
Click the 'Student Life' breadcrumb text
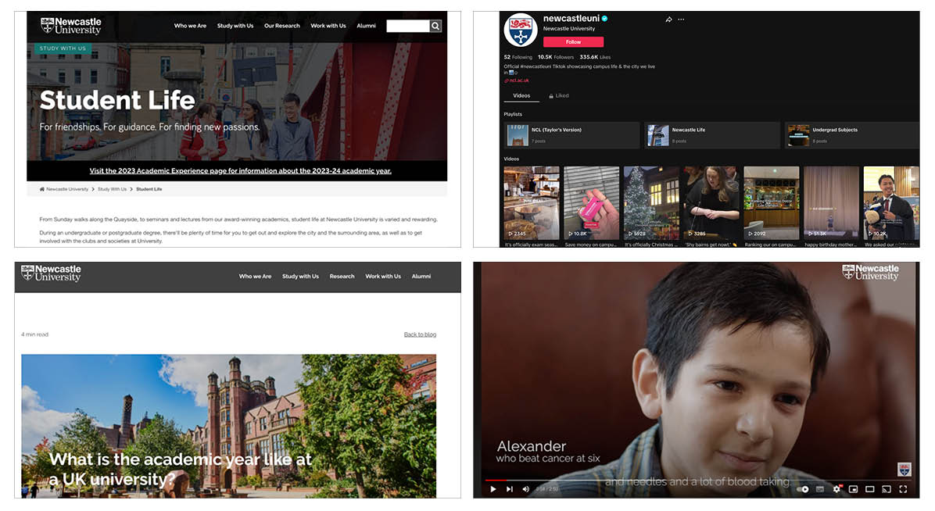point(149,189)
